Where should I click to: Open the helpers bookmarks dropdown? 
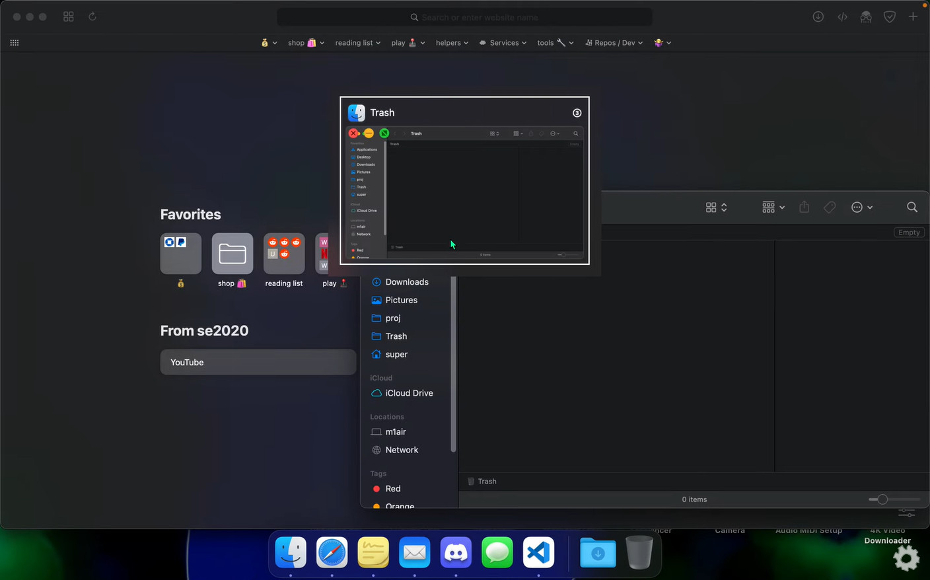coord(452,43)
